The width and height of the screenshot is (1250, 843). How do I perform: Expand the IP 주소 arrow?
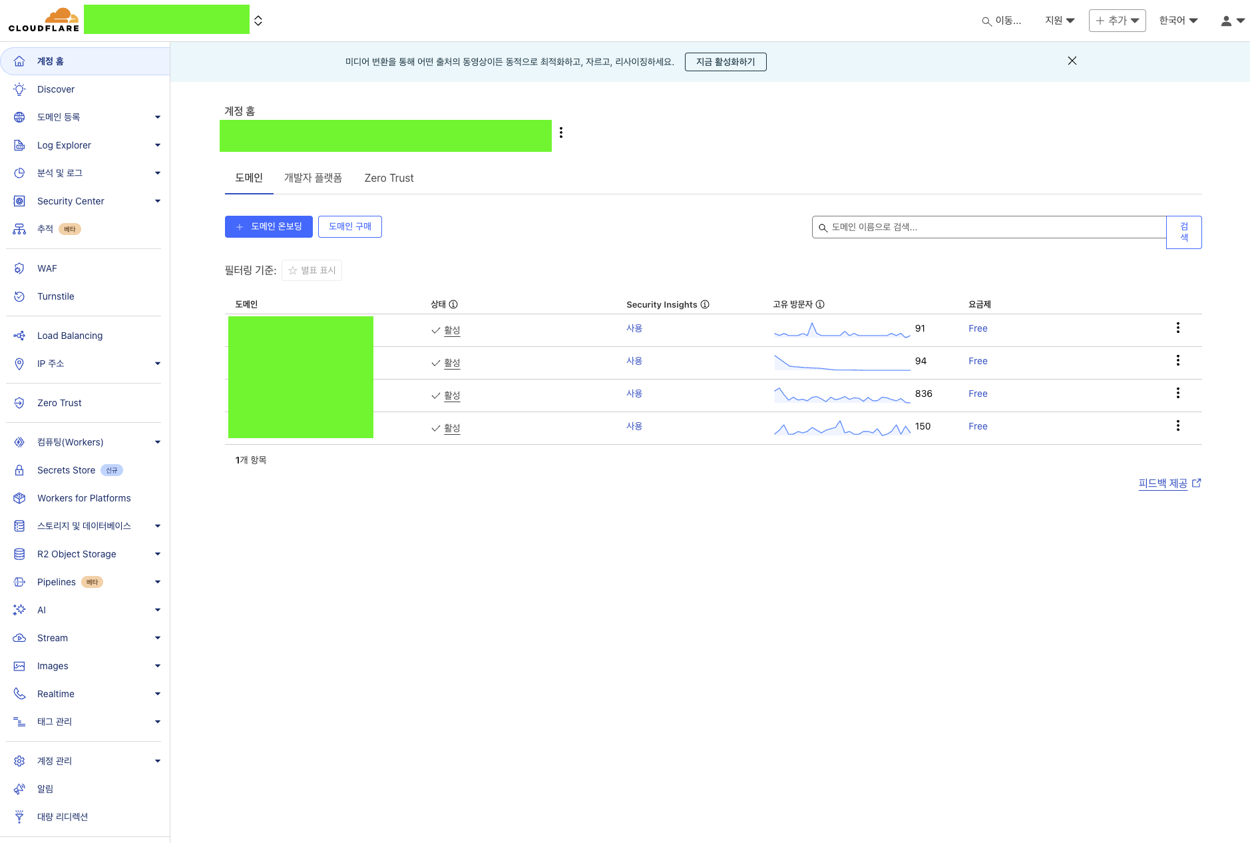pyautogui.click(x=158, y=364)
